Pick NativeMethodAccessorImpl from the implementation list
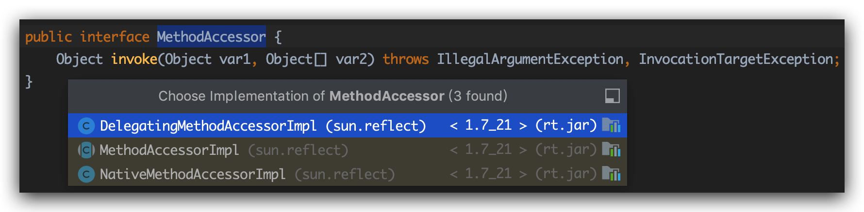 click(x=192, y=174)
